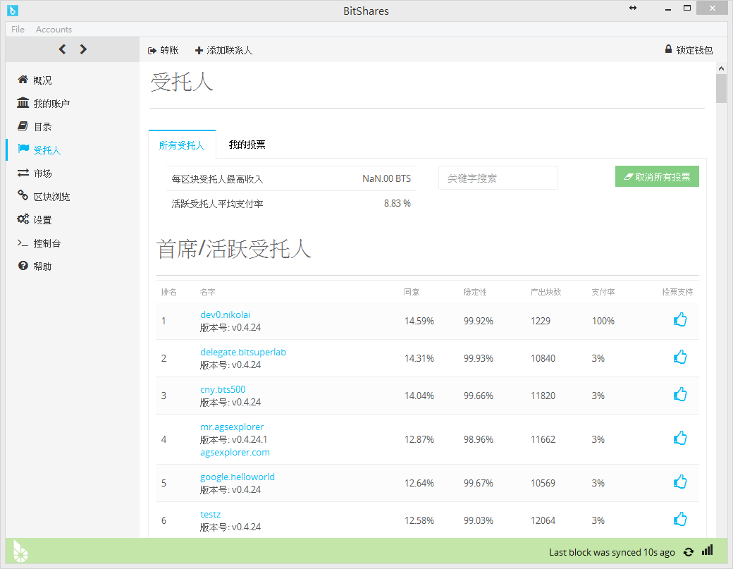Click the 名字 column header
733x569 pixels.
click(207, 292)
